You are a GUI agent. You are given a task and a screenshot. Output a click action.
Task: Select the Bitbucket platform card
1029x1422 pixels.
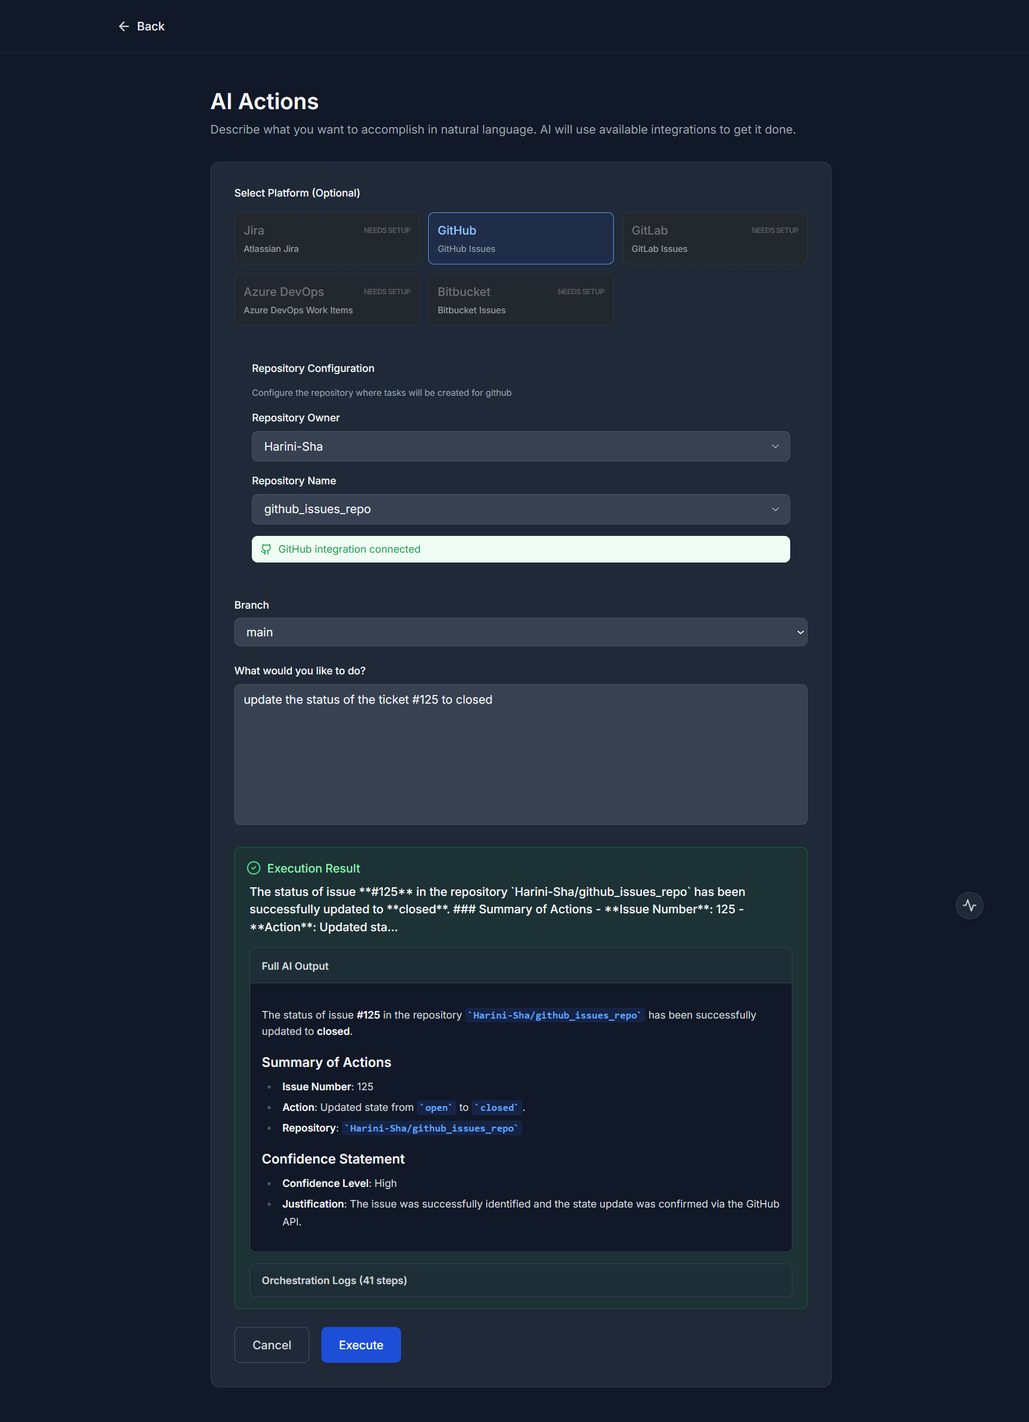pos(520,300)
